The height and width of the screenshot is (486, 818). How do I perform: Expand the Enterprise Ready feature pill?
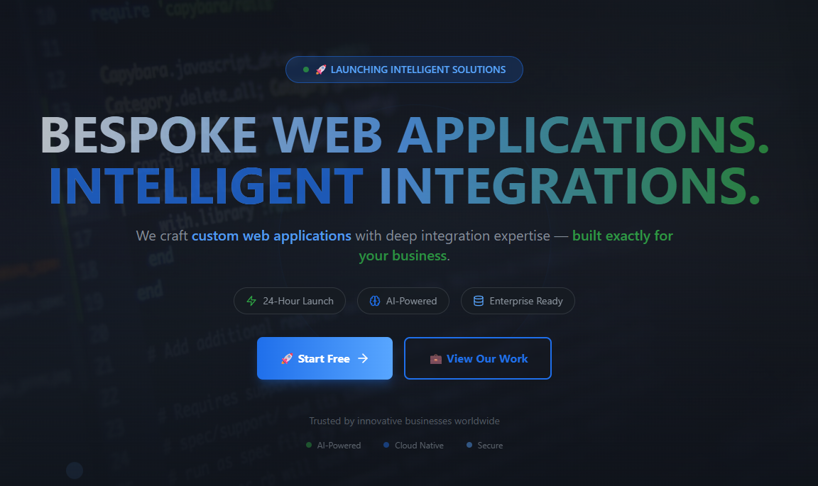coord(518,301)
